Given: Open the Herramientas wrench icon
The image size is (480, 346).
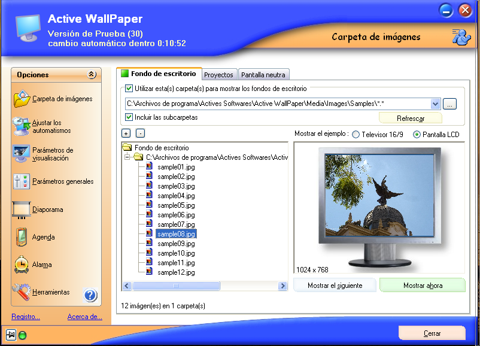Looking at the screenshot, I should [22, 292].
